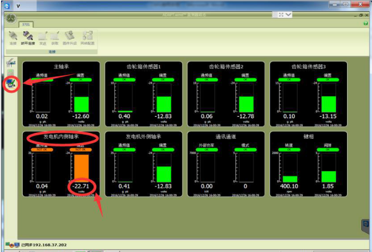Open the turbine layout view in left sidebar
This screenshot has height=252, width=372.
coord(11,63)
